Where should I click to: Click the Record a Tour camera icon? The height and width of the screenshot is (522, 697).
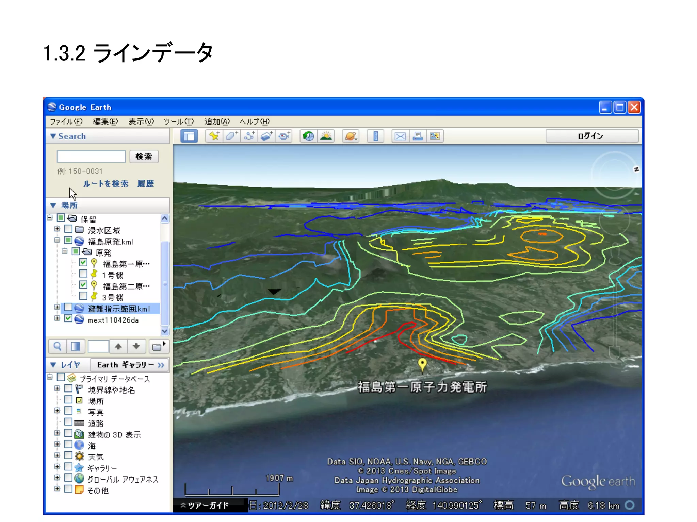[x=284, y=136]
